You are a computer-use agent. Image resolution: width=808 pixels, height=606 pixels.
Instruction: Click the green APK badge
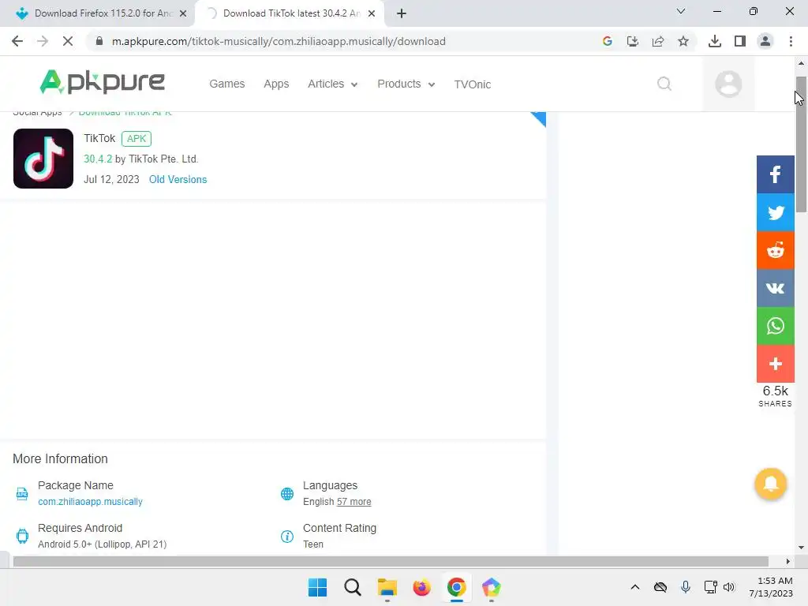[x=137, y=139]
